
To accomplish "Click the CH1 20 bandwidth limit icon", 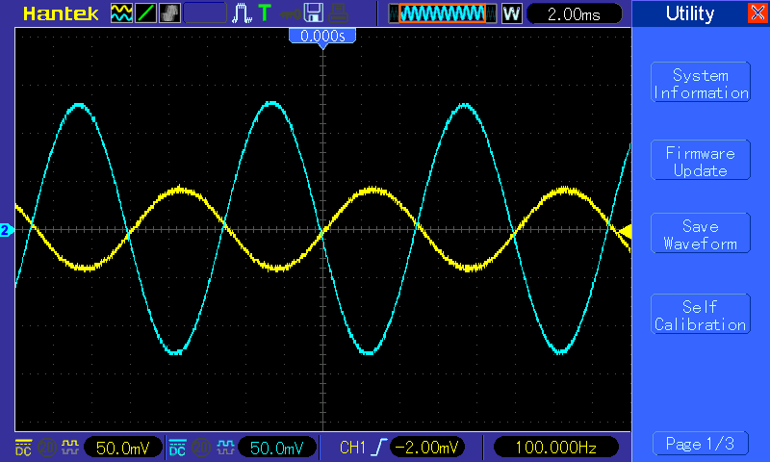I will tap(47, 448).
